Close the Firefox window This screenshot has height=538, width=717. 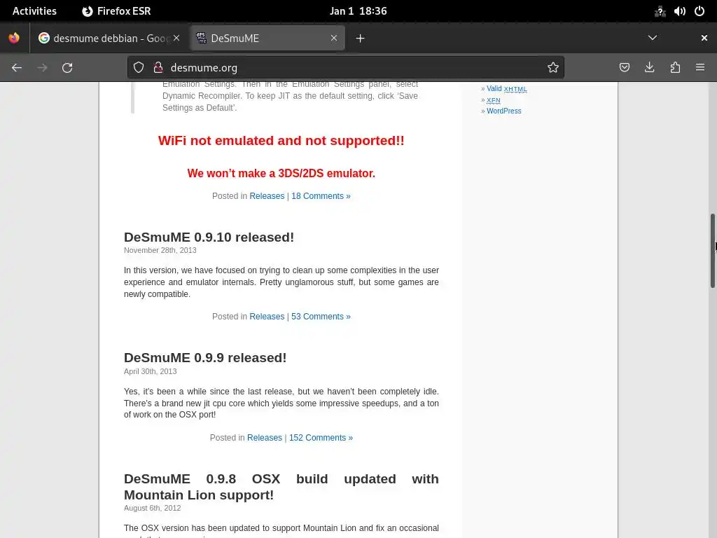pyautogui.click(x=704, y=38)
